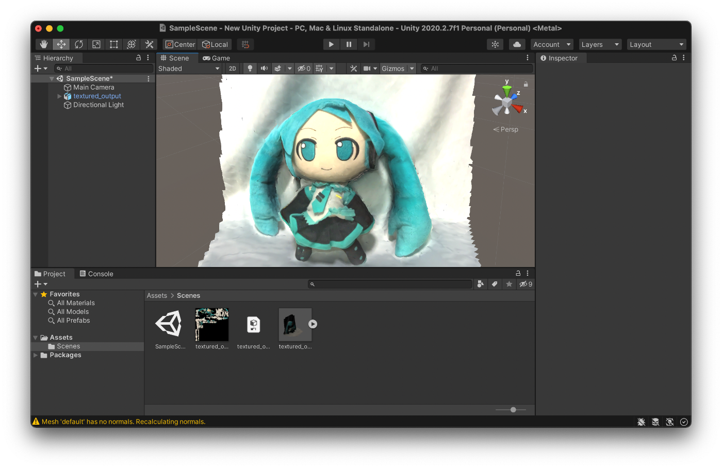722x468 pixels.
Task: Select the Hand tool in the toolbar
Action: click(x=44, y=44)
